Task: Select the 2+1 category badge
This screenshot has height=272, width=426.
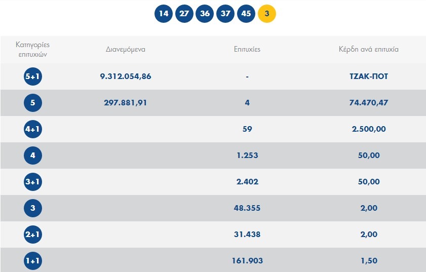Action: (x=33, y=235)
